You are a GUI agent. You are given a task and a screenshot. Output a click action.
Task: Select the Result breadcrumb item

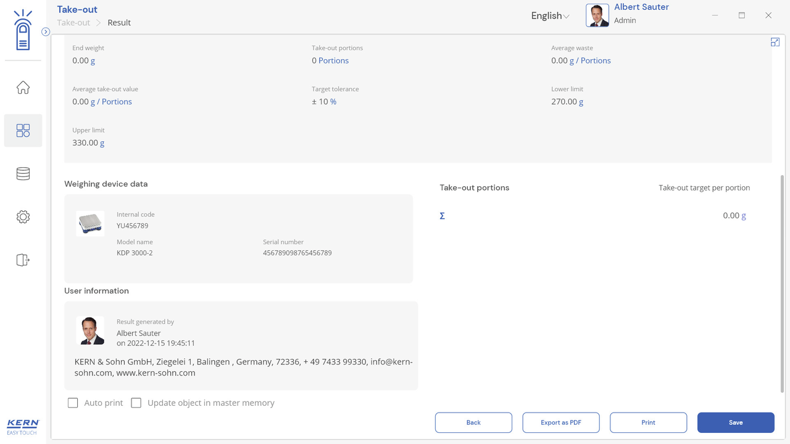[x=119, y=23]
